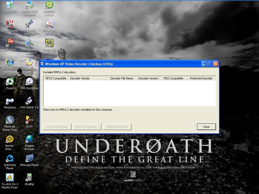Click the Preferred Decoder column header
The width and height of the screenshot is (259, 194).
(201, 78)
